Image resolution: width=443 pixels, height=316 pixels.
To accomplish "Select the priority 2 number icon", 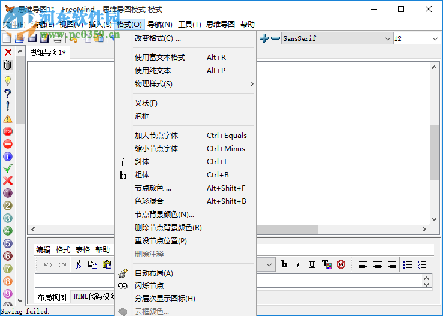I will click(x=8, y=206).
